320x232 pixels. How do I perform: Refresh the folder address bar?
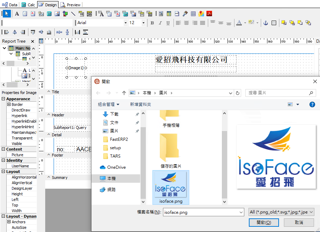point(238,93)
